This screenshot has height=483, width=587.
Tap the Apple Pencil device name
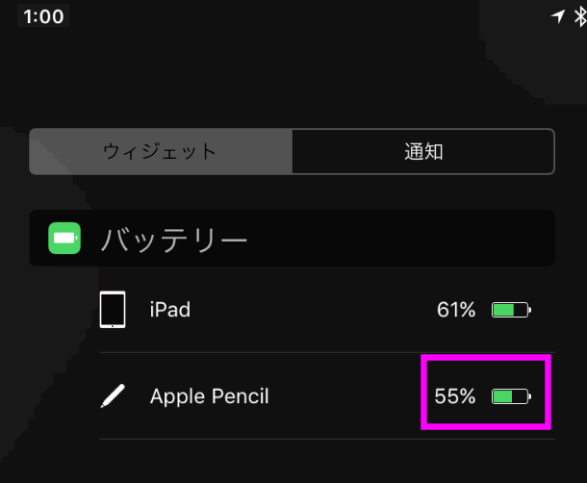[x=209, y=396]
